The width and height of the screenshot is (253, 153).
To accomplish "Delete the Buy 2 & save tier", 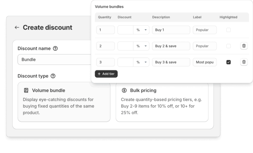I will tap(244, 46).
